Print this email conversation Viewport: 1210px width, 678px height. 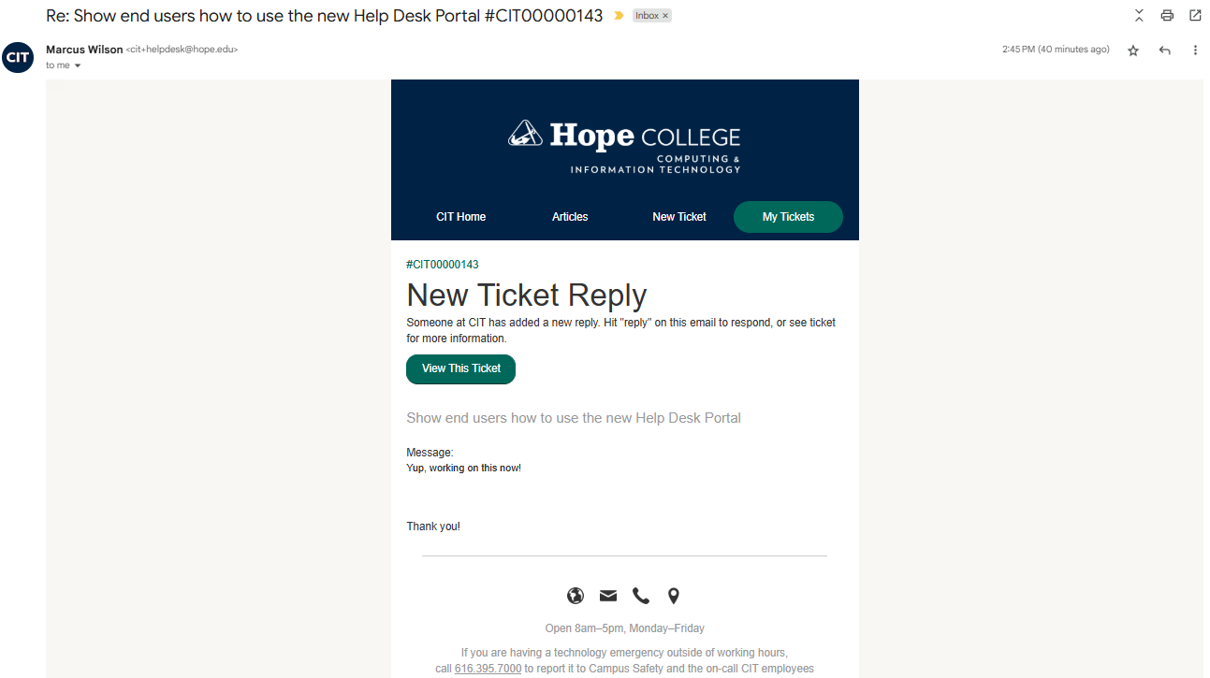[1167, 15]
